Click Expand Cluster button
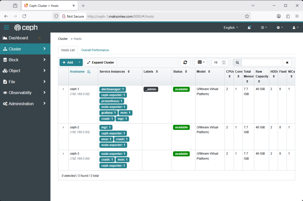303x201 pixels. [101, 63]
